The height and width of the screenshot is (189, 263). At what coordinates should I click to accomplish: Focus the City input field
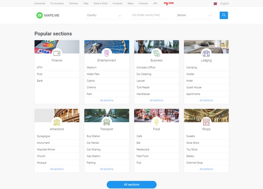(x=149, y=15)
